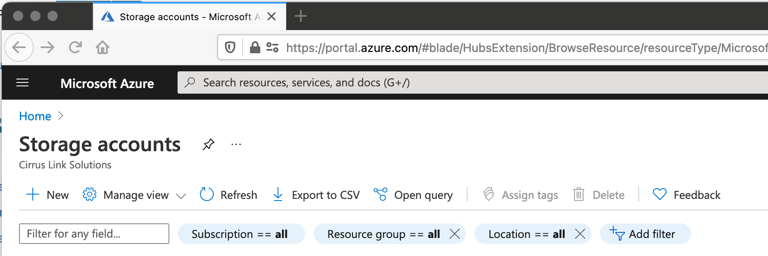Viewport: 768px width, 256px height.
Task: Click the Feedback heart button
Action: [686, 195]
